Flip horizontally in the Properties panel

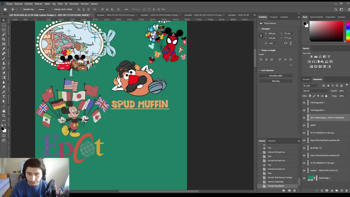pyautogui.click(x=285, y=43)
